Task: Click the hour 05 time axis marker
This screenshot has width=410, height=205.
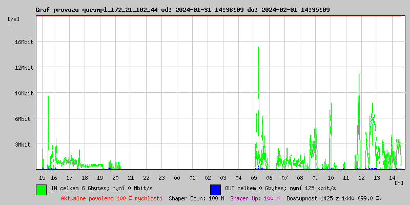Action: 254,177
